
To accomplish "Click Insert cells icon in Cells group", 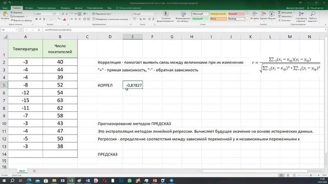I will click(x=255, y=14).
